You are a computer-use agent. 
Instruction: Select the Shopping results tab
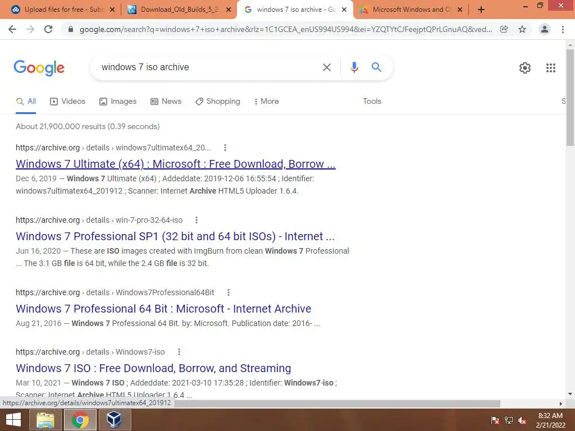coord(218,102)
